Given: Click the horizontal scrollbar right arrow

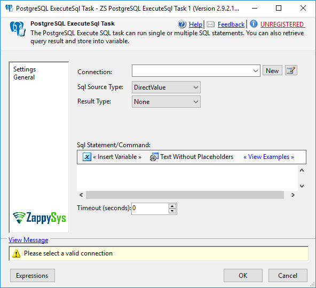Looking at the screenshot, I should point(293,195).
